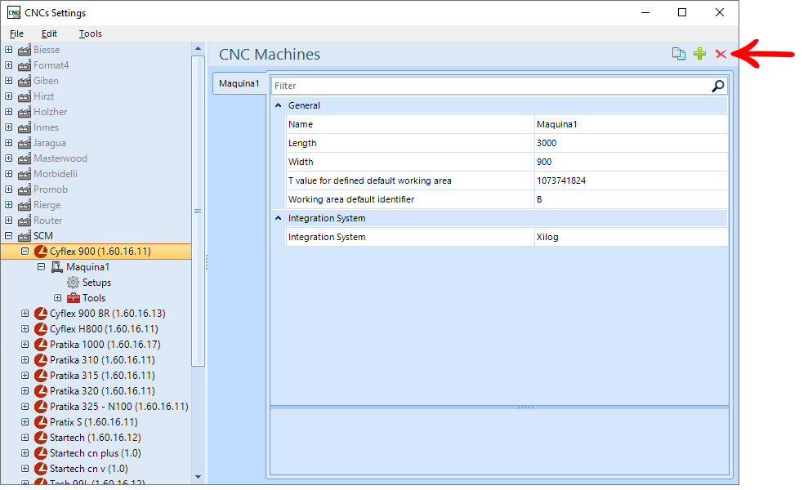Screen dimensions: 808x490
Task: Click the Morbidelli factory icon
Action: pyautogui.click(x=25, y=174)
